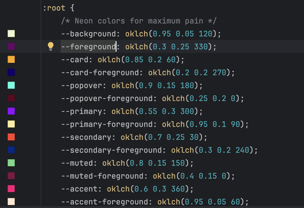
Task: Open the violet --primary color swatch
Action: 11,111
